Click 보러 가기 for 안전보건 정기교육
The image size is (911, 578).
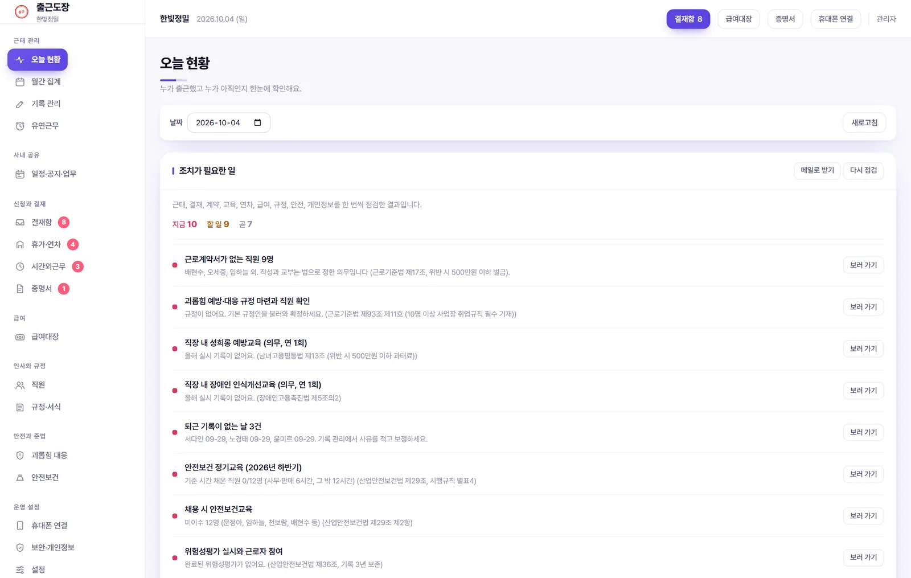[863, 474]
